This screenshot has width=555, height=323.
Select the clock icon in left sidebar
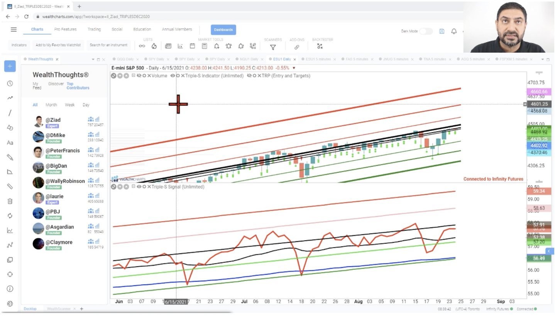pyautogui.click(x=10, y=83)
